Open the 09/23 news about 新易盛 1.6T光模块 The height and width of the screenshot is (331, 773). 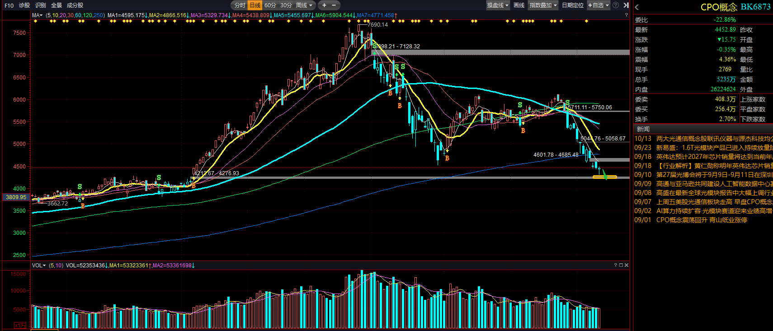click(703, 148)
